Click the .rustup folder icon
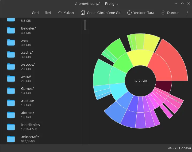 11,102
